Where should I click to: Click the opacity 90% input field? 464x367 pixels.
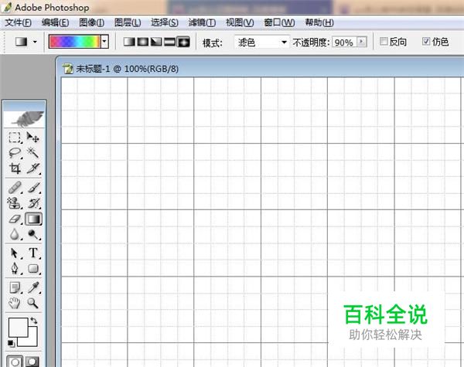344,42
